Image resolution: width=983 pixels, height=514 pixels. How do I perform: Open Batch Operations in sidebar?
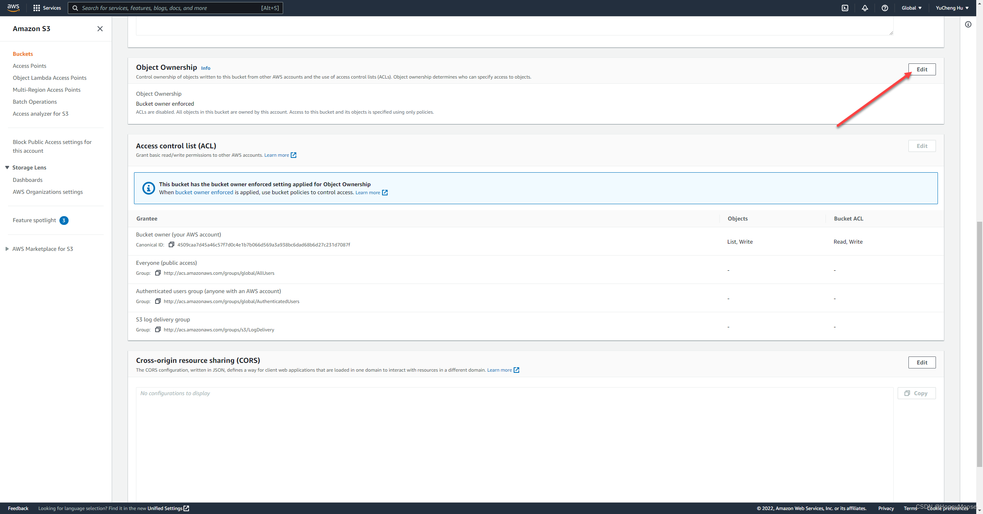35,102
